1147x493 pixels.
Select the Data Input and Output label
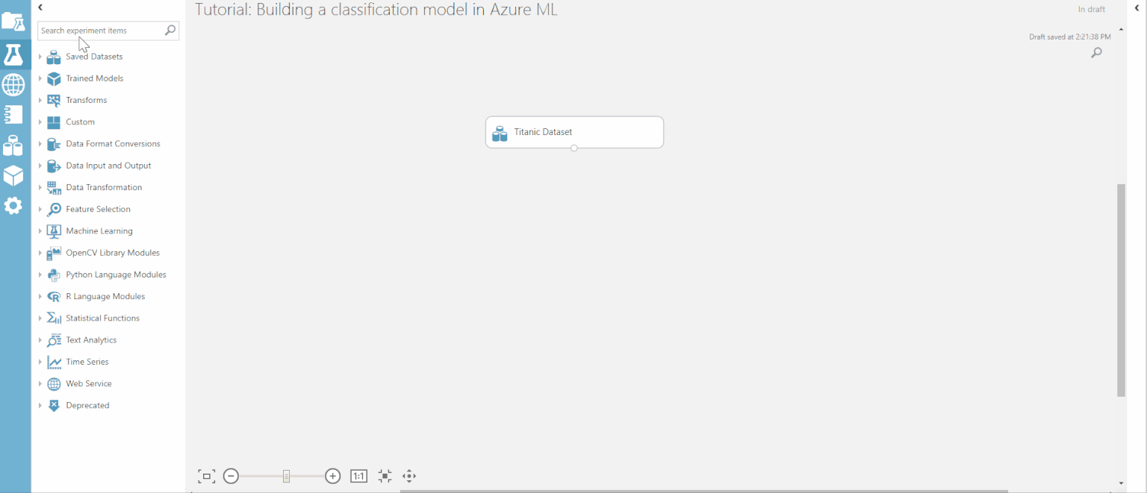[109, 166]
